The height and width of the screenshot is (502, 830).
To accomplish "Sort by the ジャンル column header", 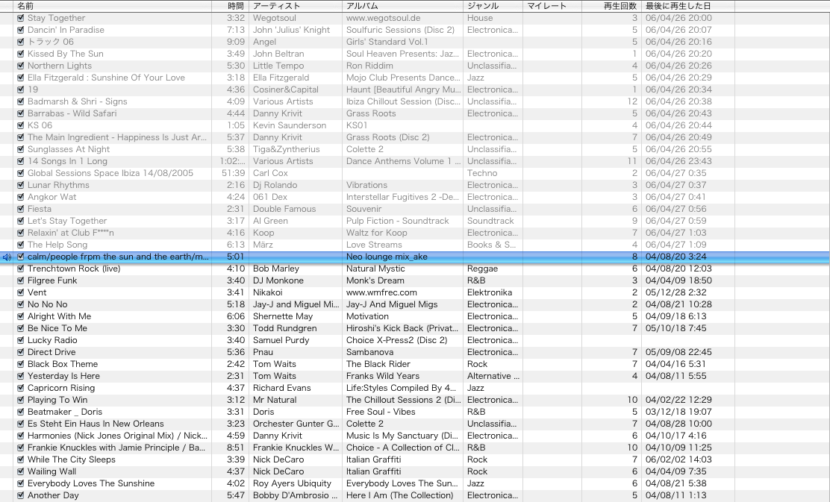I will [493, 6].
